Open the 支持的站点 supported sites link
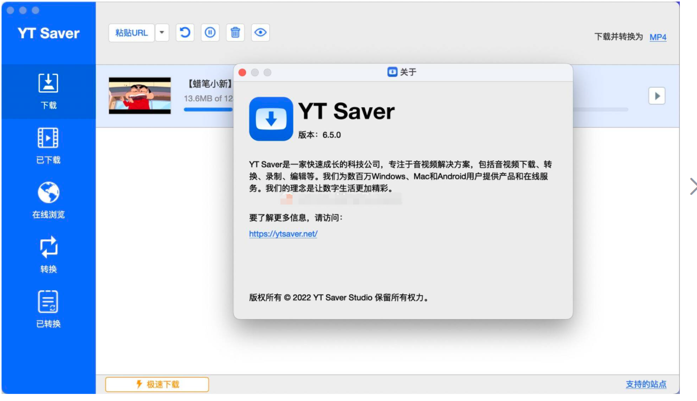The width and height of the screenshot is (697, 401). point(646,384)
